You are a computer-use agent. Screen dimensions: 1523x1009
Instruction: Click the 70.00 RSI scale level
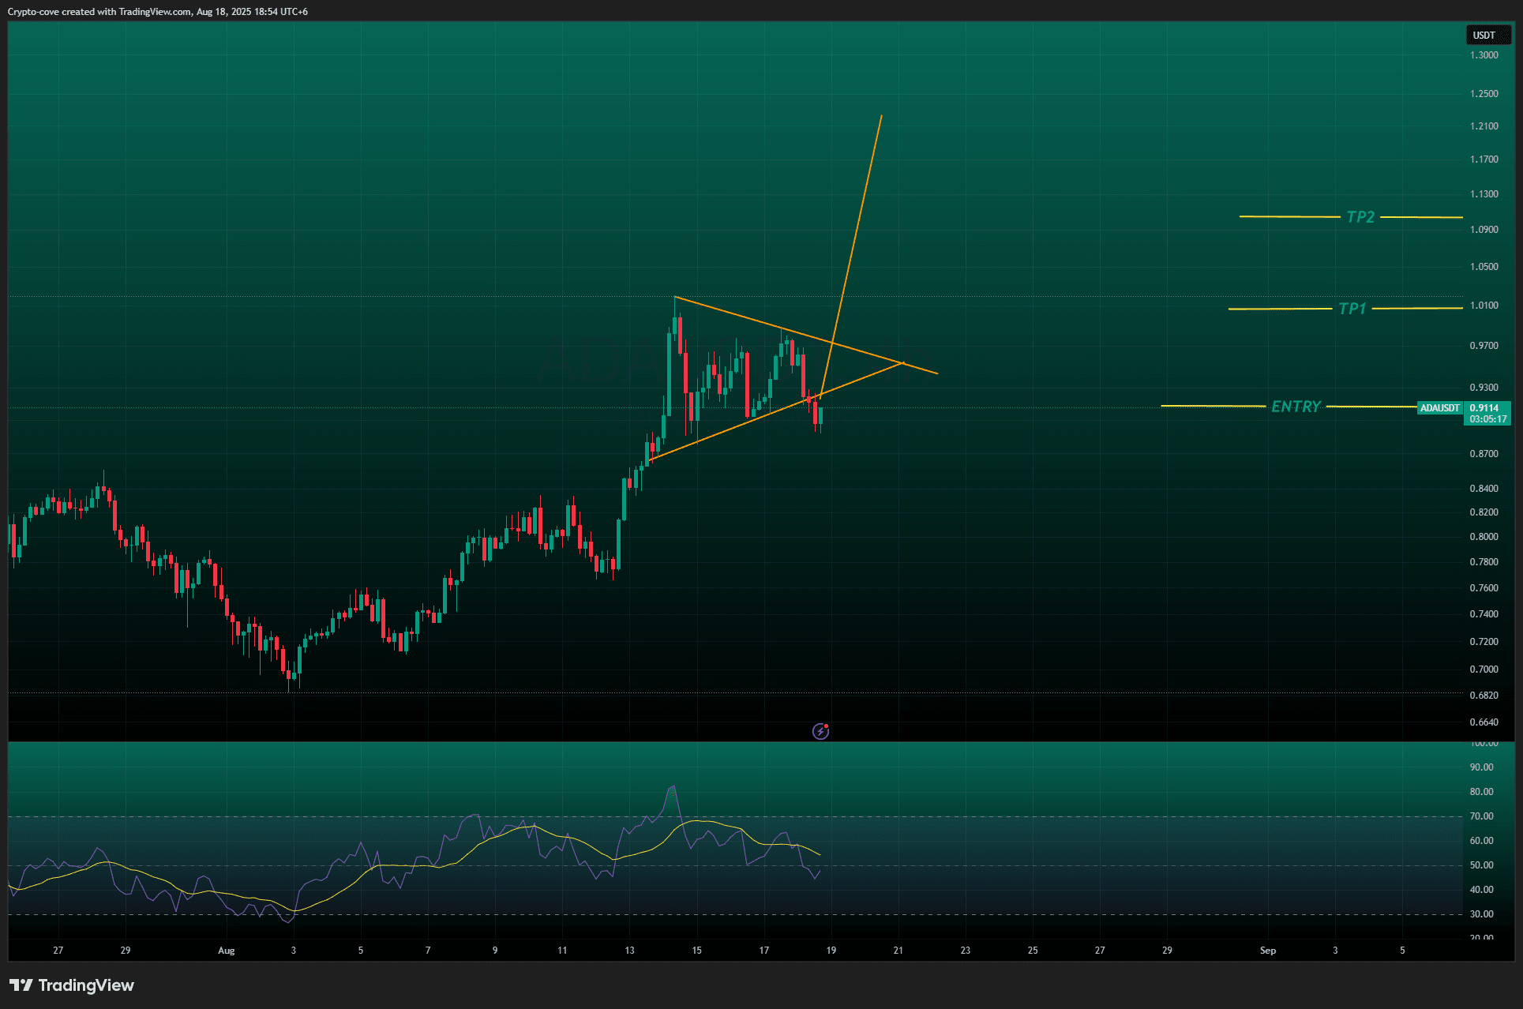click(1481, 816)
